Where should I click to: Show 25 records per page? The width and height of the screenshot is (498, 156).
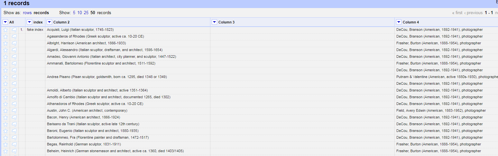point(86,13)
